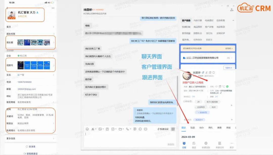Image resolution: width=273 pixels, height=155 pixels.
Task: Open the red packet (¥) tool
Action: tap(135, 129)
